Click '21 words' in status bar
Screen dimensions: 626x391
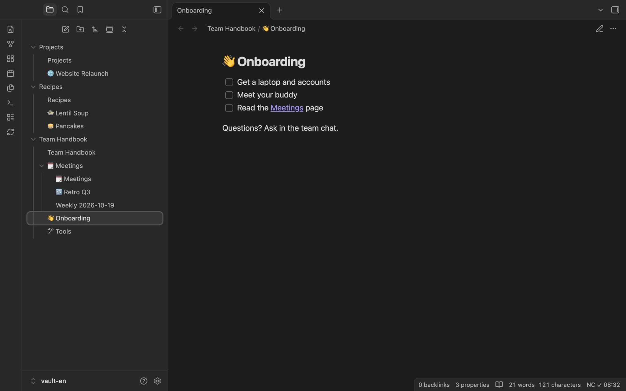[521, 385]
